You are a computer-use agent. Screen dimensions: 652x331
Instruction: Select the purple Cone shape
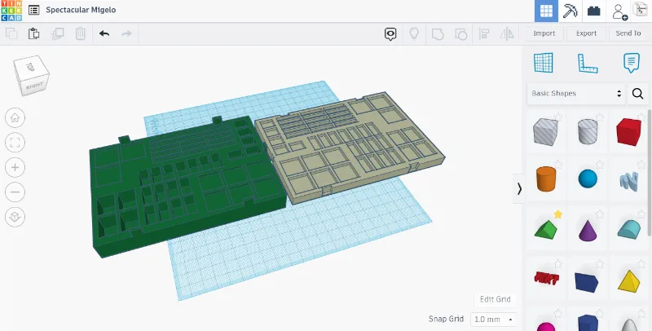(x=588, y=231)
